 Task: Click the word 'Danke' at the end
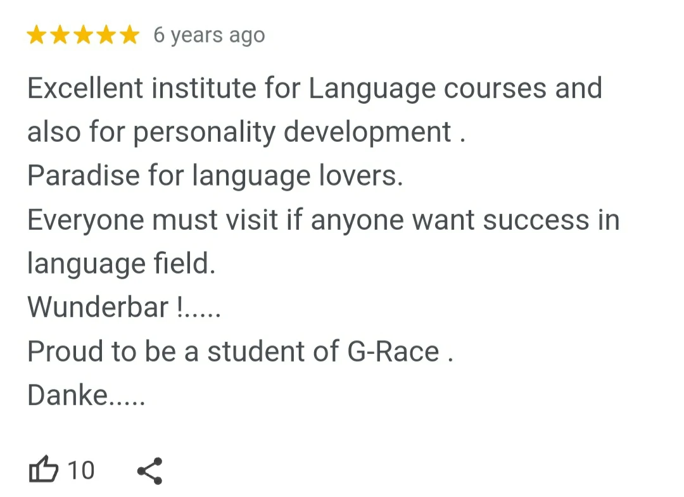coord(68,396)
